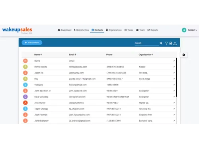
Task: Select avatar J of John davidson Jr
Action: (x=25, y=91)
